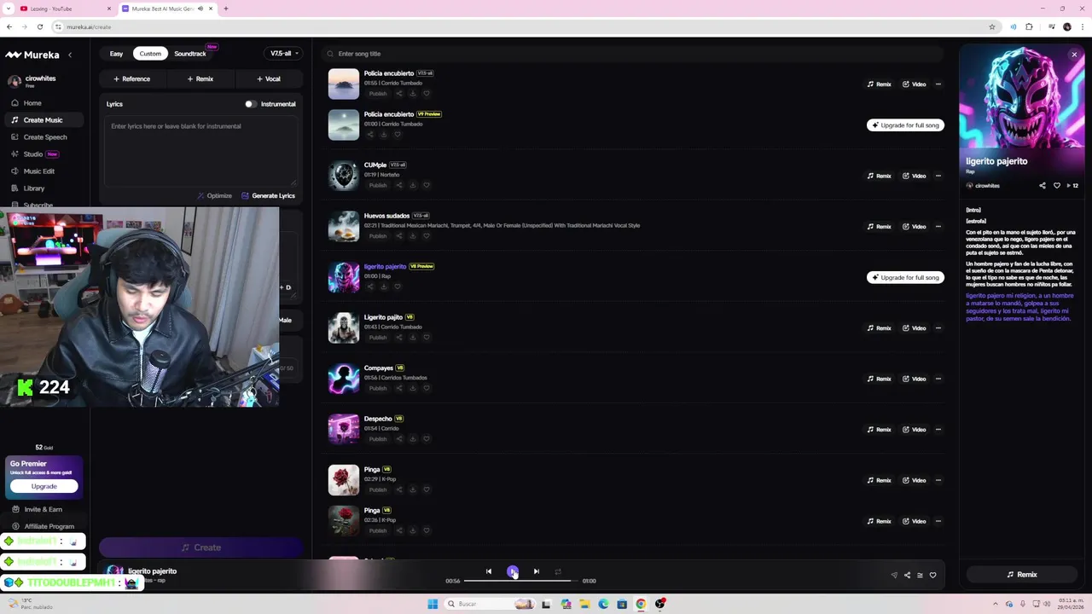Open the CUMple song cover thumbnail
Screen dimensions: 1092x614
point(344,175)
